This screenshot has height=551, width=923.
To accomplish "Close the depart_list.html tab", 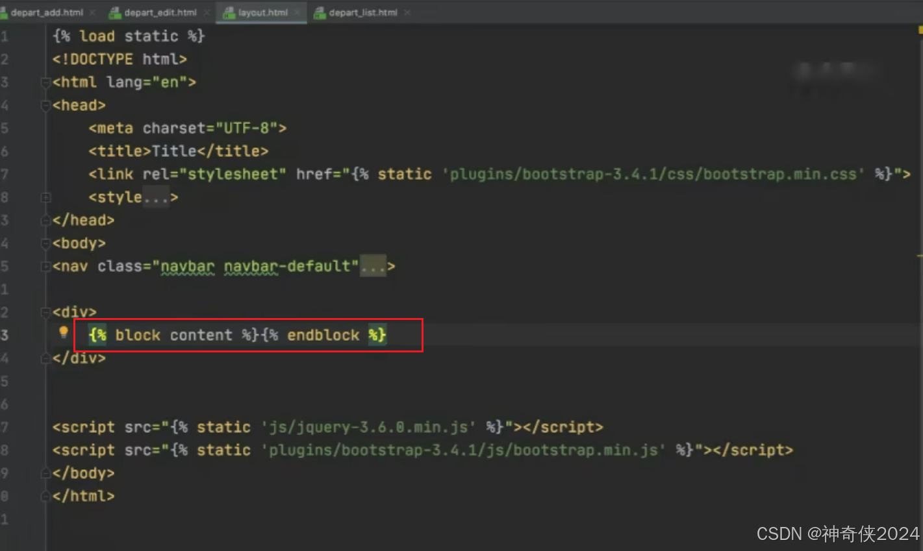I will 407,12.
